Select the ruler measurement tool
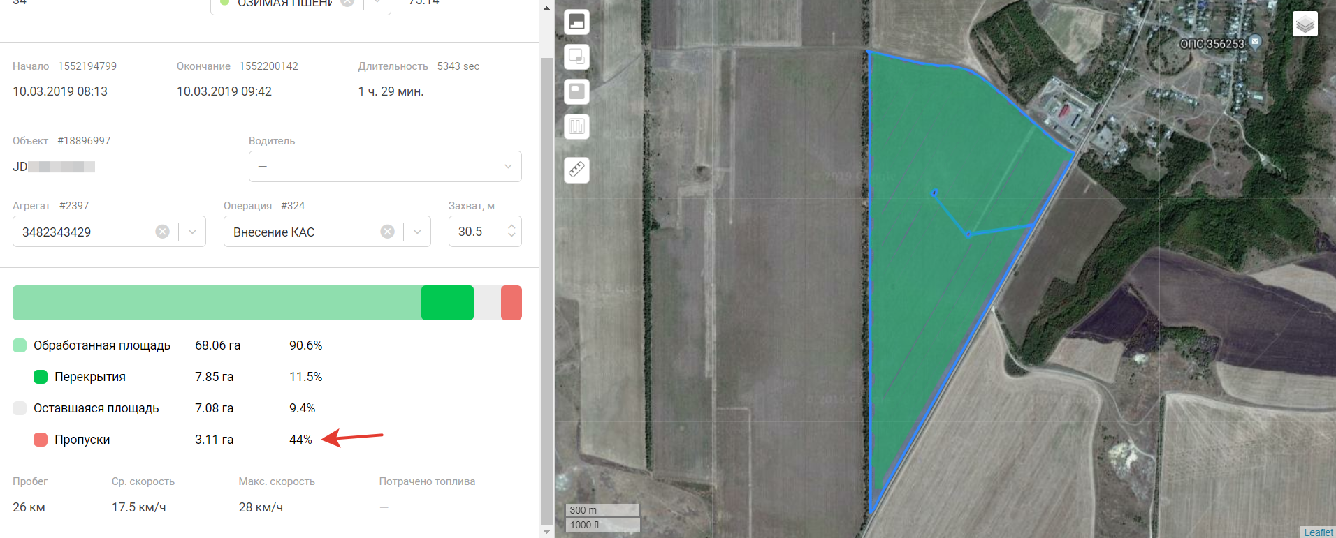The height and width of the screenshot is (538, 1336). pos(576,170)
